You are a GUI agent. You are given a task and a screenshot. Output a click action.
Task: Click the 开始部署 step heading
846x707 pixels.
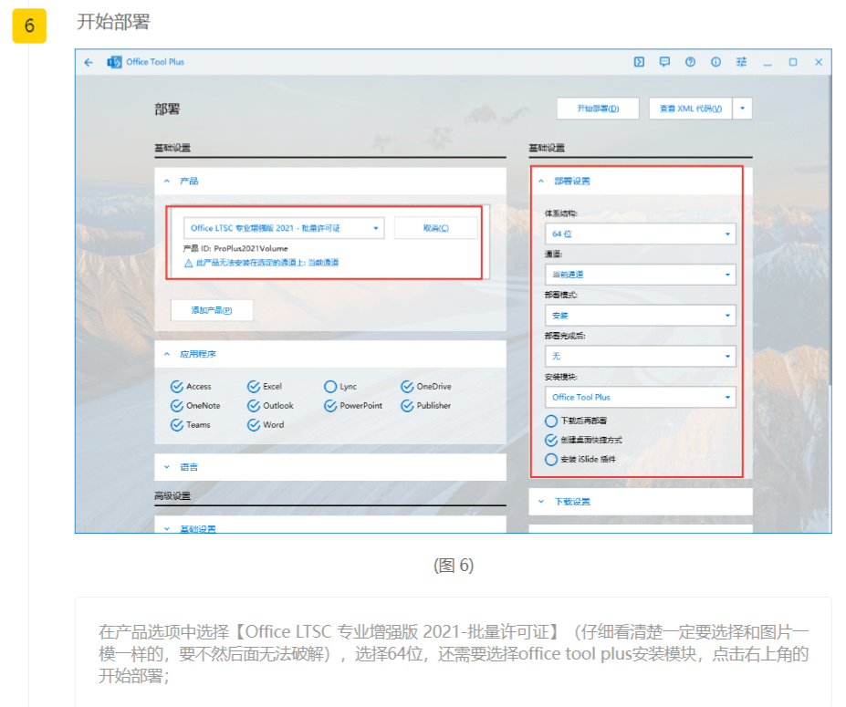(x=113, y=22)
